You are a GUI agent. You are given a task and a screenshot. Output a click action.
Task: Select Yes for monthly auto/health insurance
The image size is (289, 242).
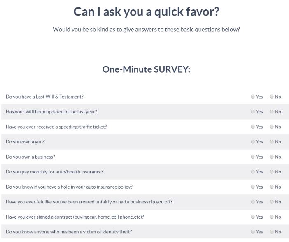(253, 172)
